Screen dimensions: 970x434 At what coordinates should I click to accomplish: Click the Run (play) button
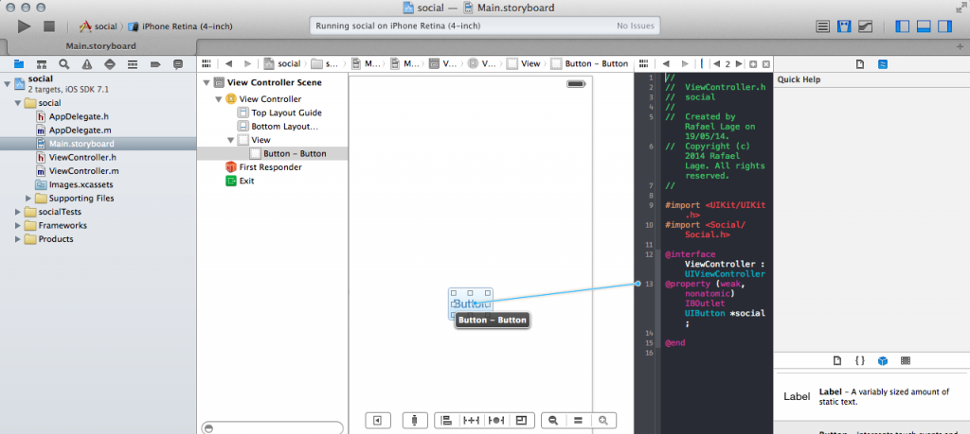click(25, 26)
